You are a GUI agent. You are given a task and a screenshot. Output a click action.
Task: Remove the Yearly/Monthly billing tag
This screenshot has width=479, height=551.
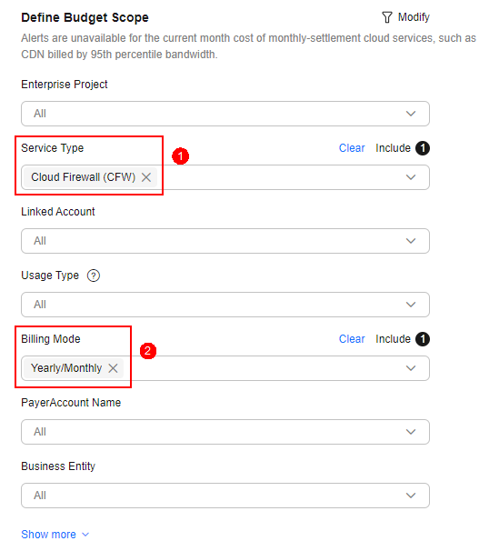pos(113,368)
